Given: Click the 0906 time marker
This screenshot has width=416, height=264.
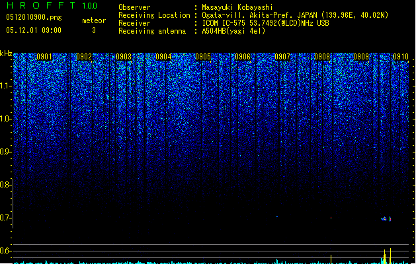Looking at the screenshot, I should [243, 57].
